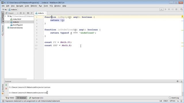The height and width of the screenshot is (103, 184).
Task: Collapse the ts root folder arrow
Action: pyautogui.click(x=5, y=16)
